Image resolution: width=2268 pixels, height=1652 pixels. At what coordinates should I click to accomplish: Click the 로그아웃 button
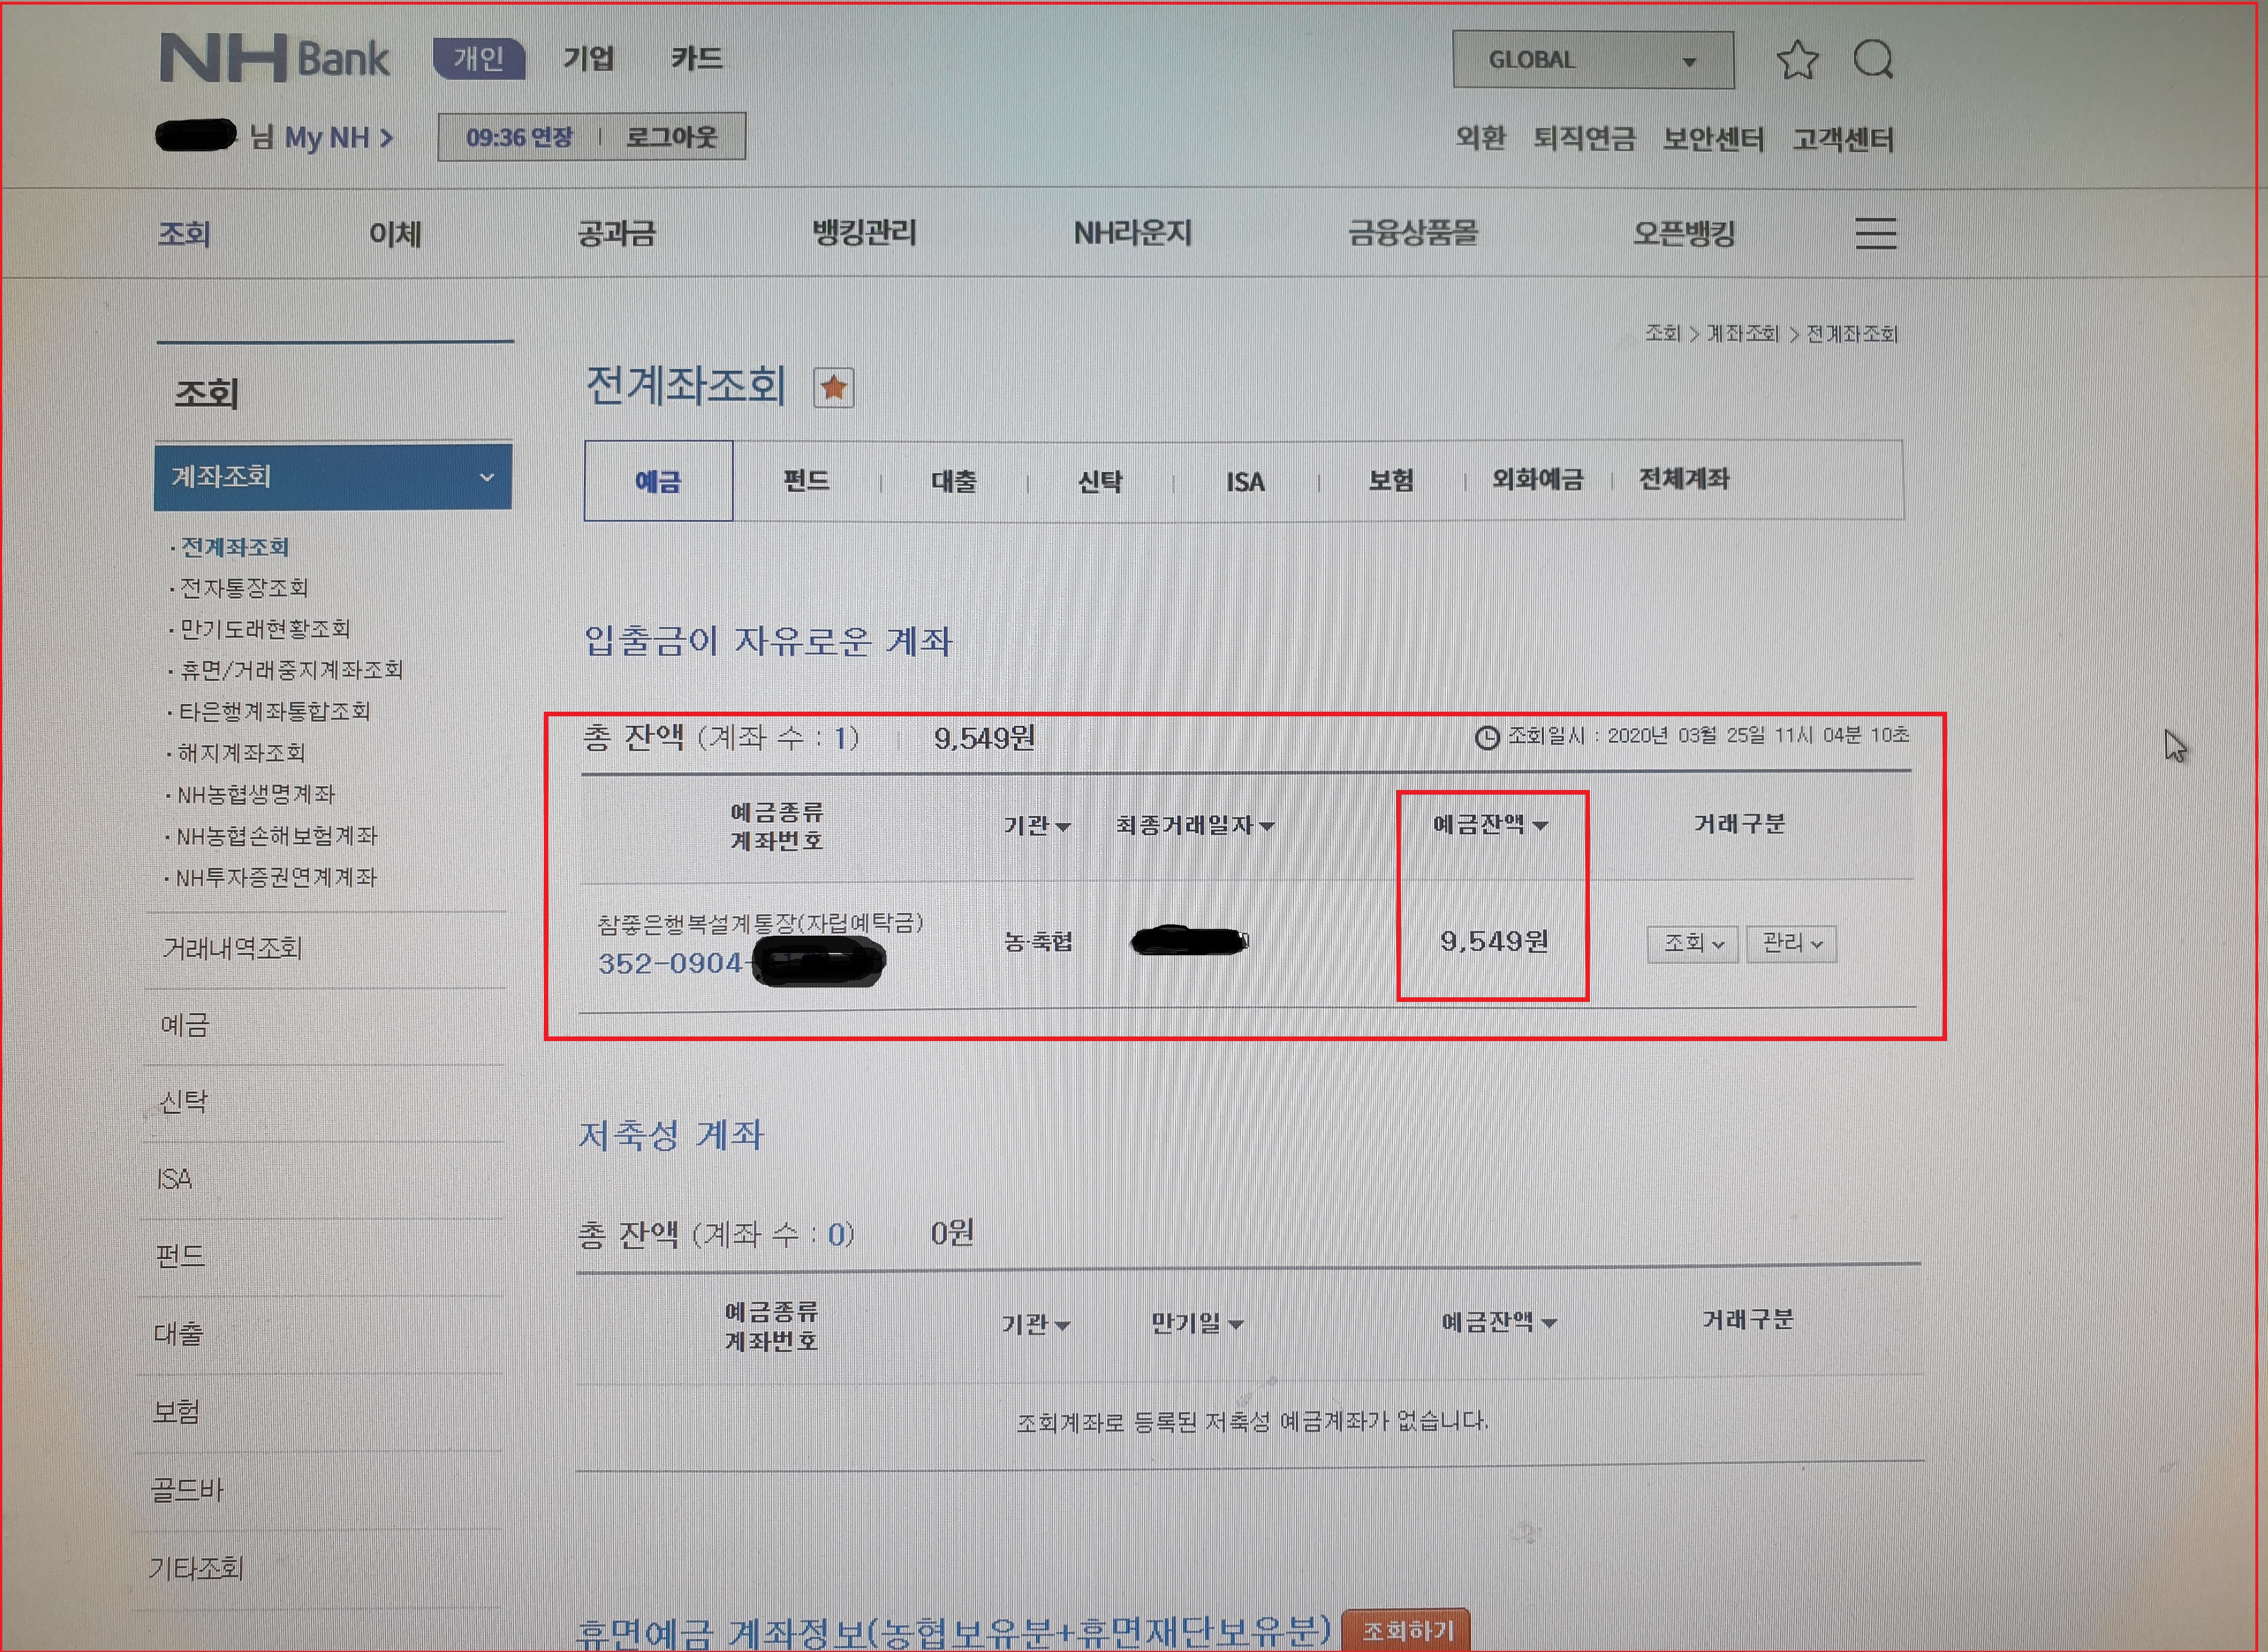[671, 137]
